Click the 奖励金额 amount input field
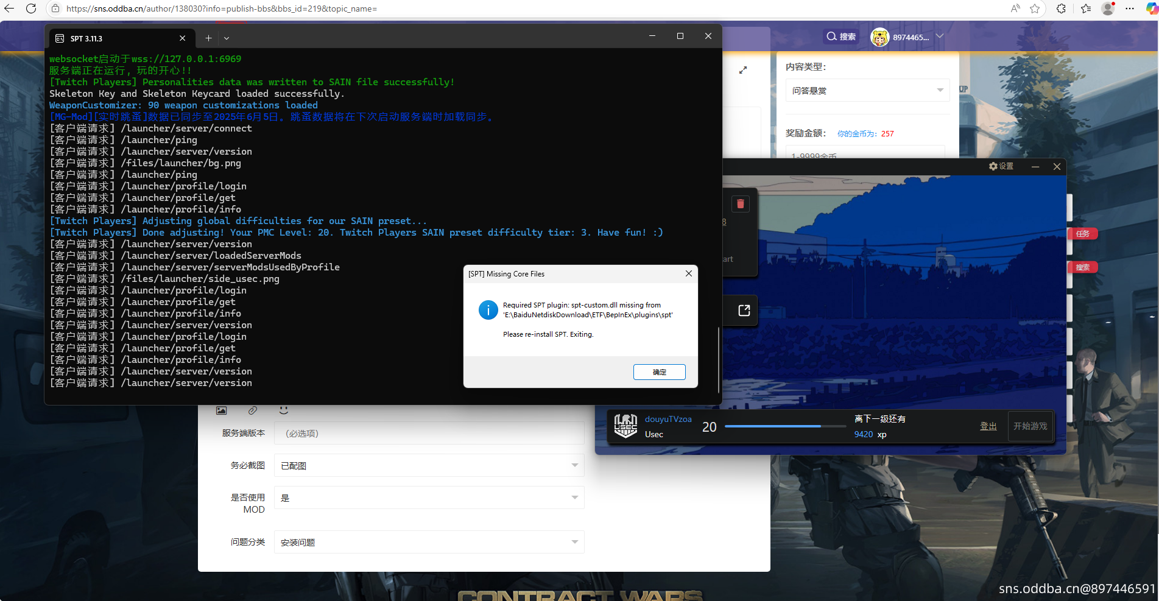1159x601 pixels. (x=865, y=152)
